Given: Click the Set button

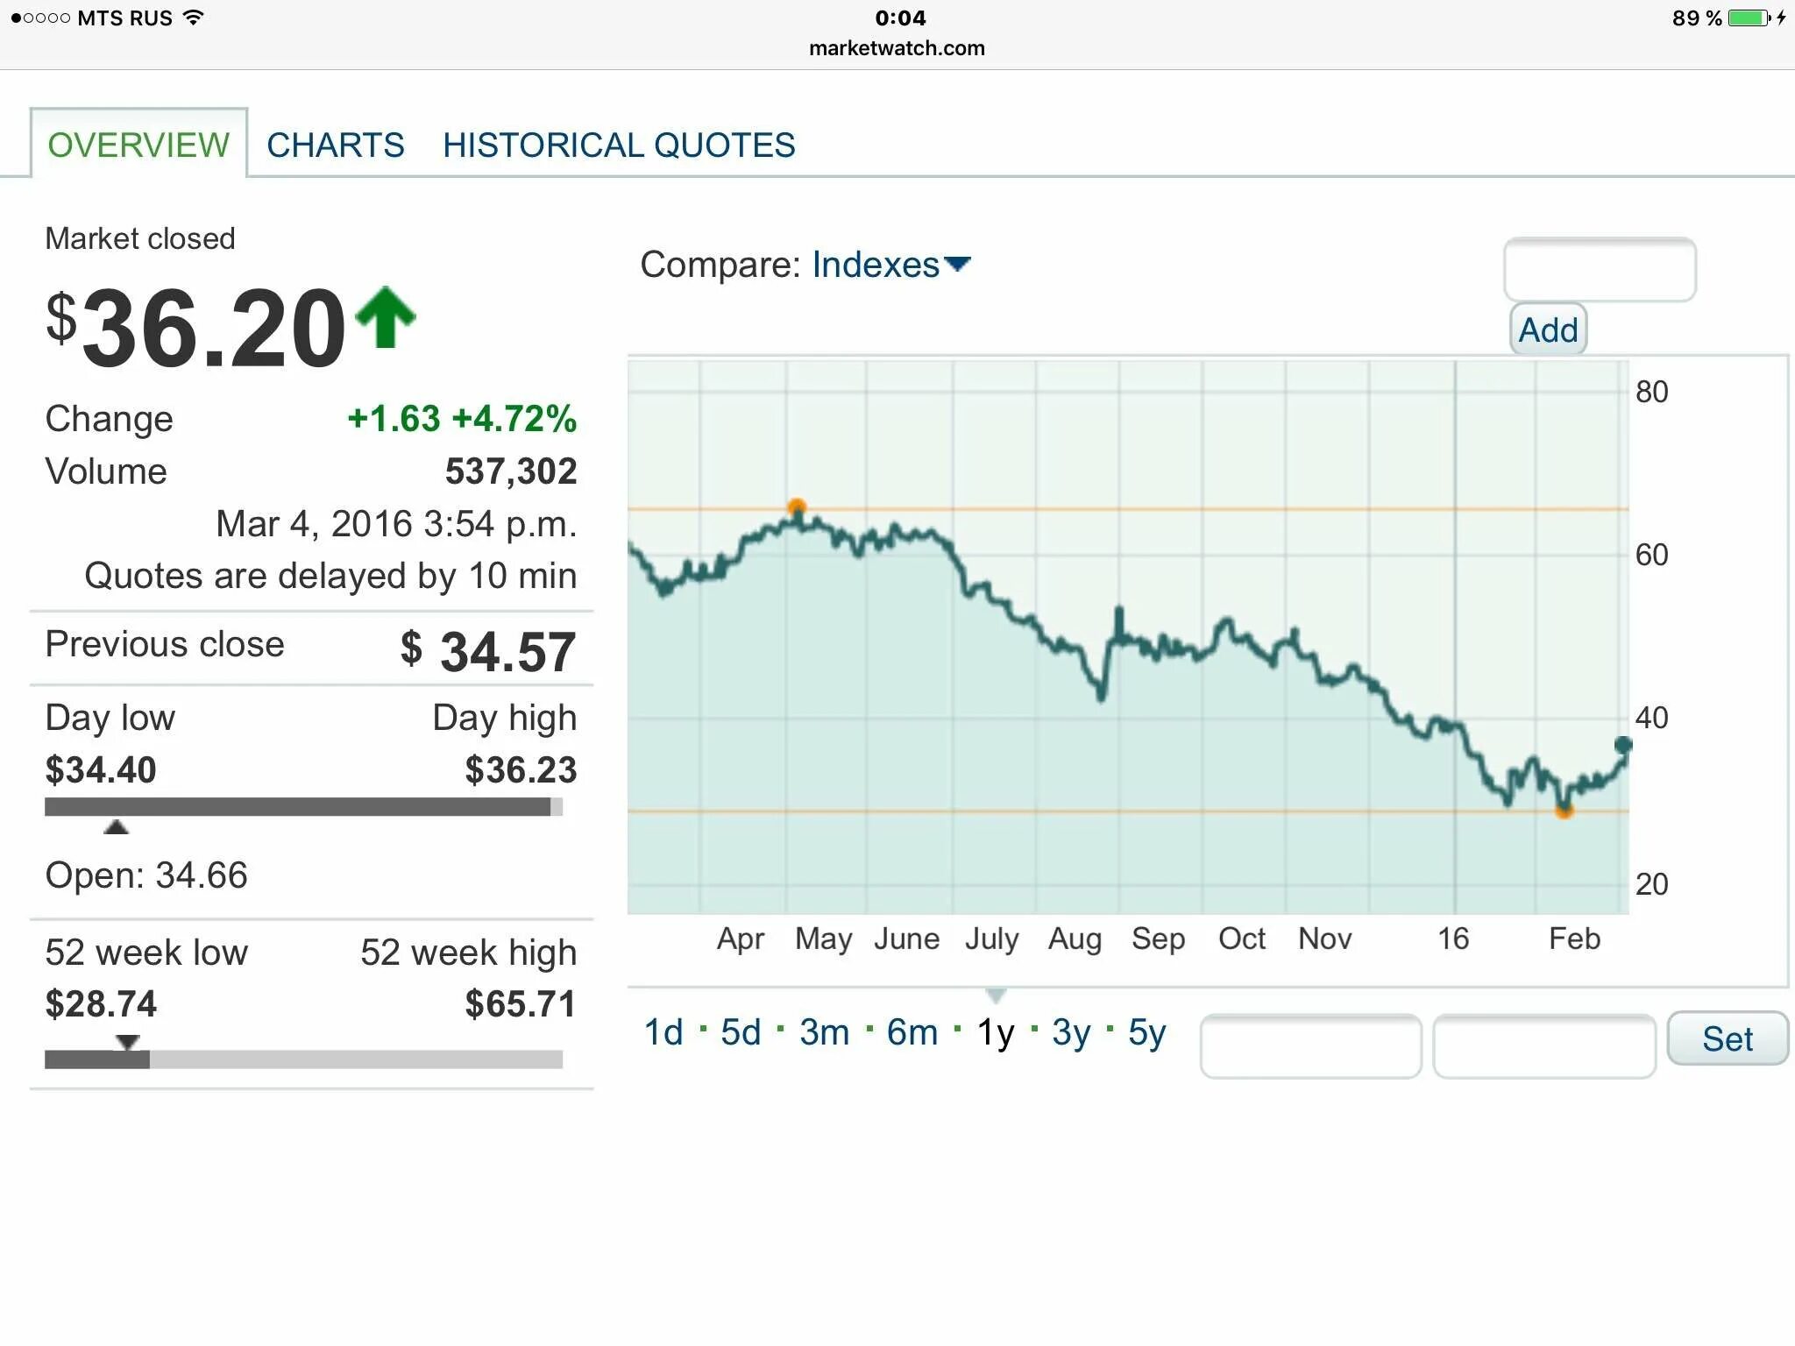Looking at the screenshot, I should pos(1728,1038).
